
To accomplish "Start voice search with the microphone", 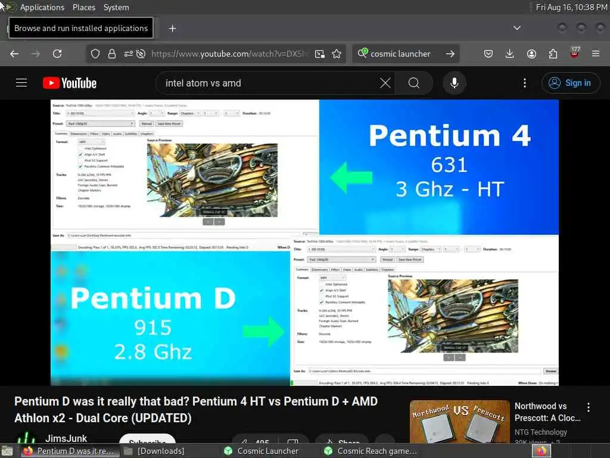I will (x=454, y=83).
